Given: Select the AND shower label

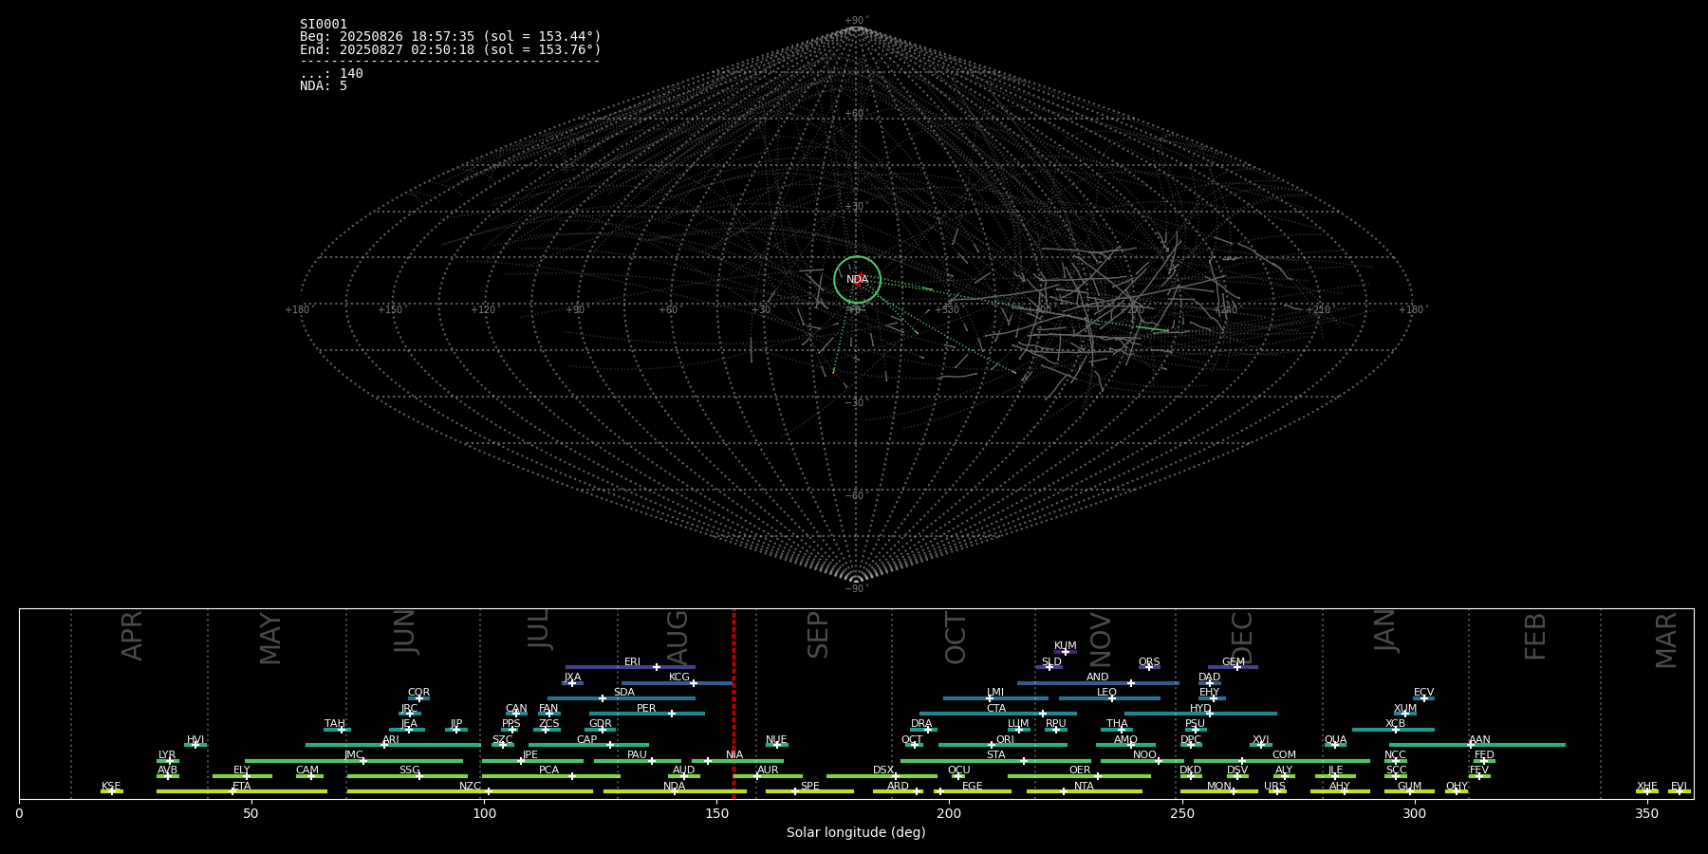Looking at the screenshot, I should tap(1098, 678).
